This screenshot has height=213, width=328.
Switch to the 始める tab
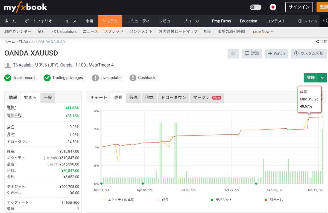coord(30,97)
